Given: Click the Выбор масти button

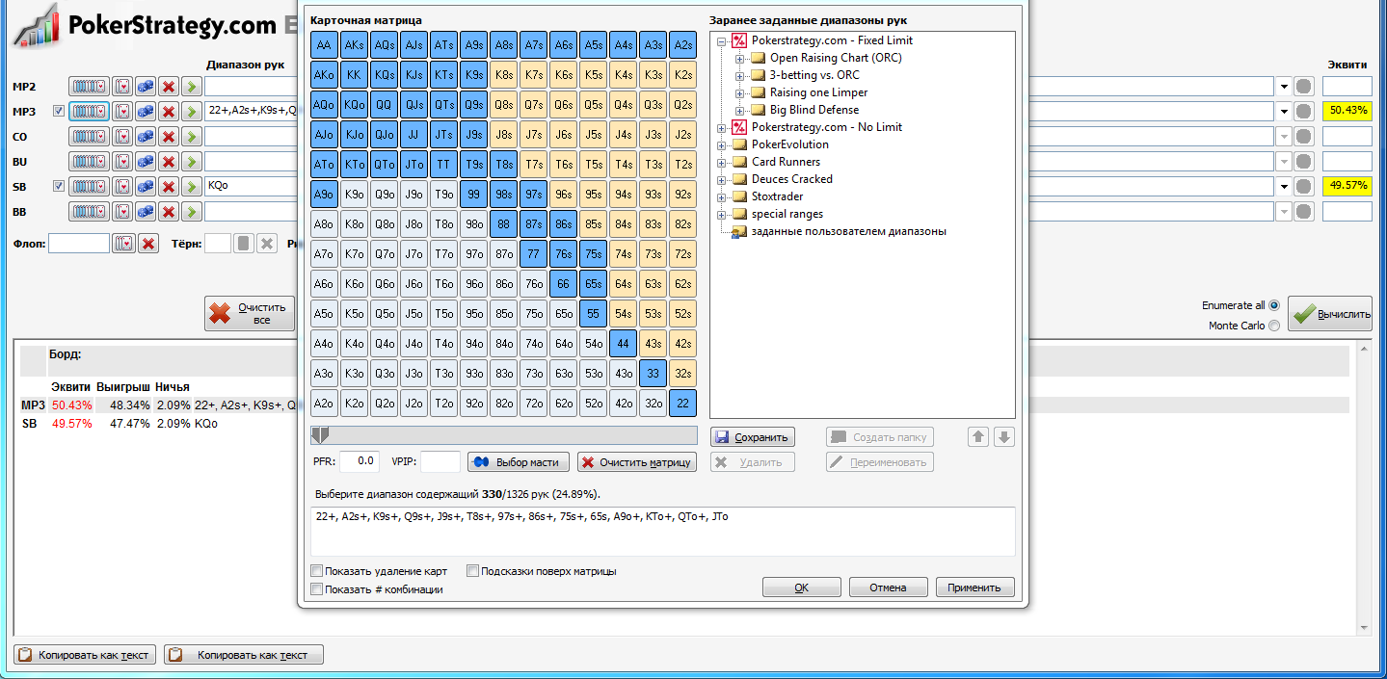Looking at the screenshot, I should [x=519, y=462].
